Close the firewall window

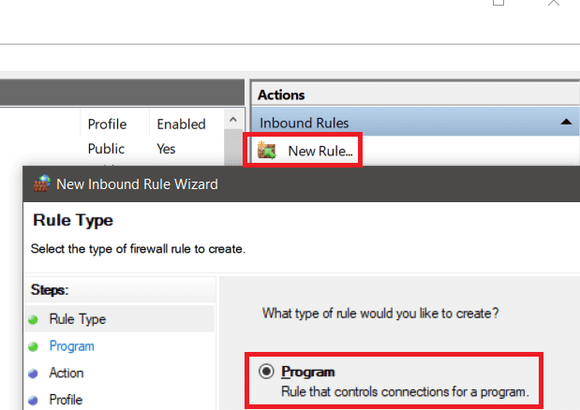click(x=554, y=2)
